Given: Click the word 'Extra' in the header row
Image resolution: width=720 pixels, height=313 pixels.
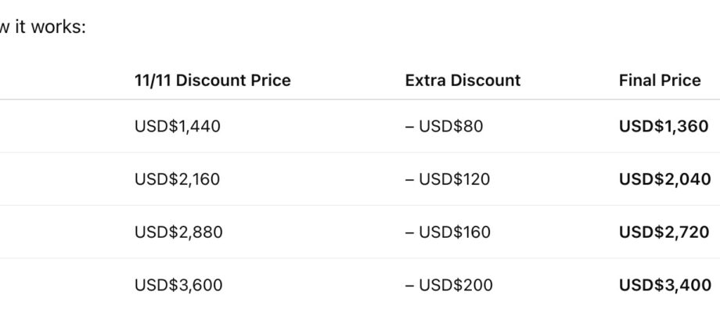Looking at the screenshot, I should point(423,81).
